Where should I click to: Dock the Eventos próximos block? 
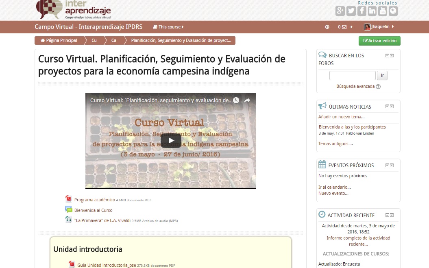(392, 166)
